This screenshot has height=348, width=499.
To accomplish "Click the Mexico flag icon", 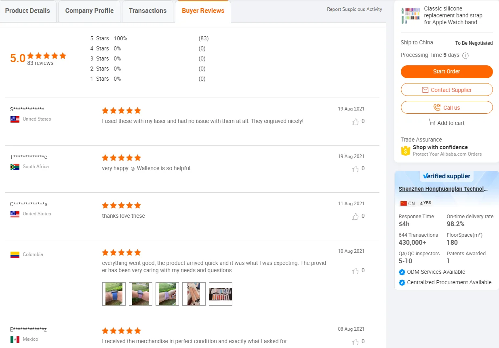I will [15, 339].
